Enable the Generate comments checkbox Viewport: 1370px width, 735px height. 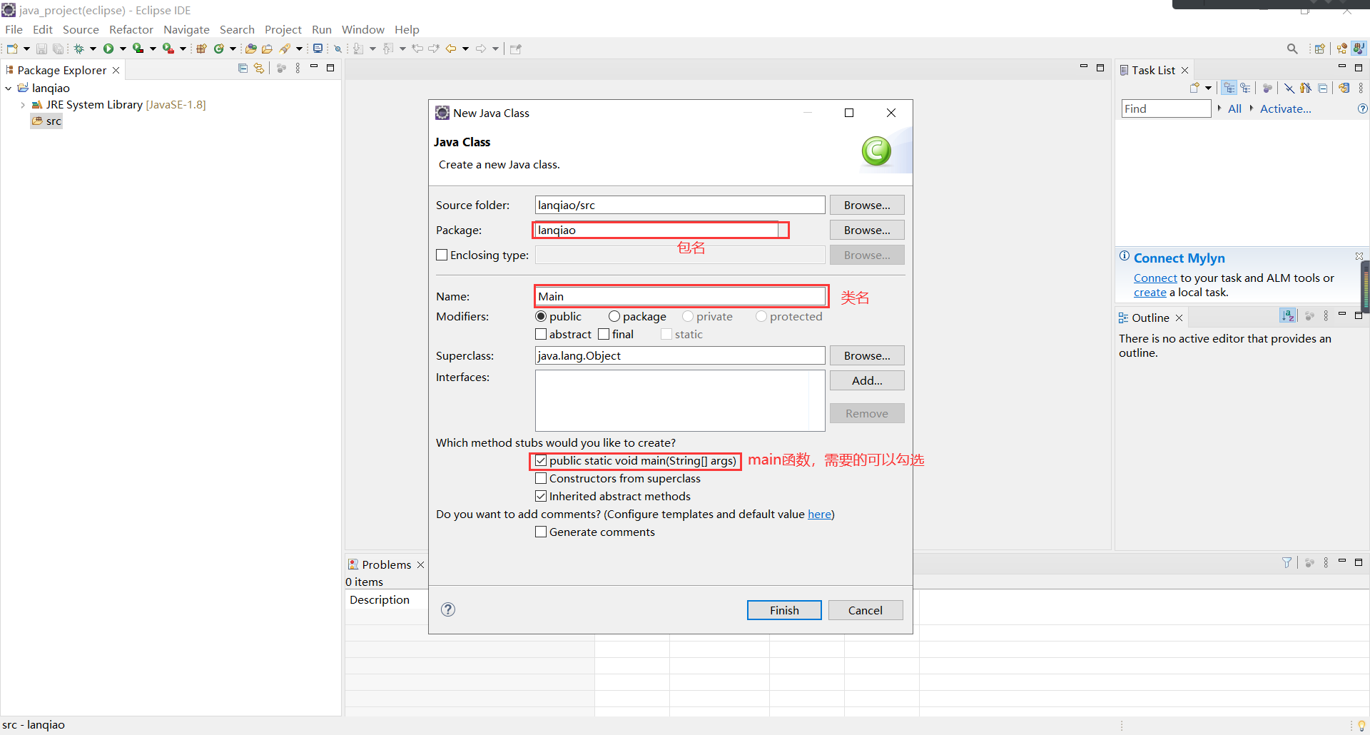(x=541, y=532)
